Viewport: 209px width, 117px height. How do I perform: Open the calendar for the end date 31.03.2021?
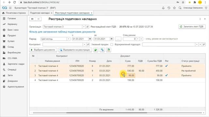click(x=112, y=39)
